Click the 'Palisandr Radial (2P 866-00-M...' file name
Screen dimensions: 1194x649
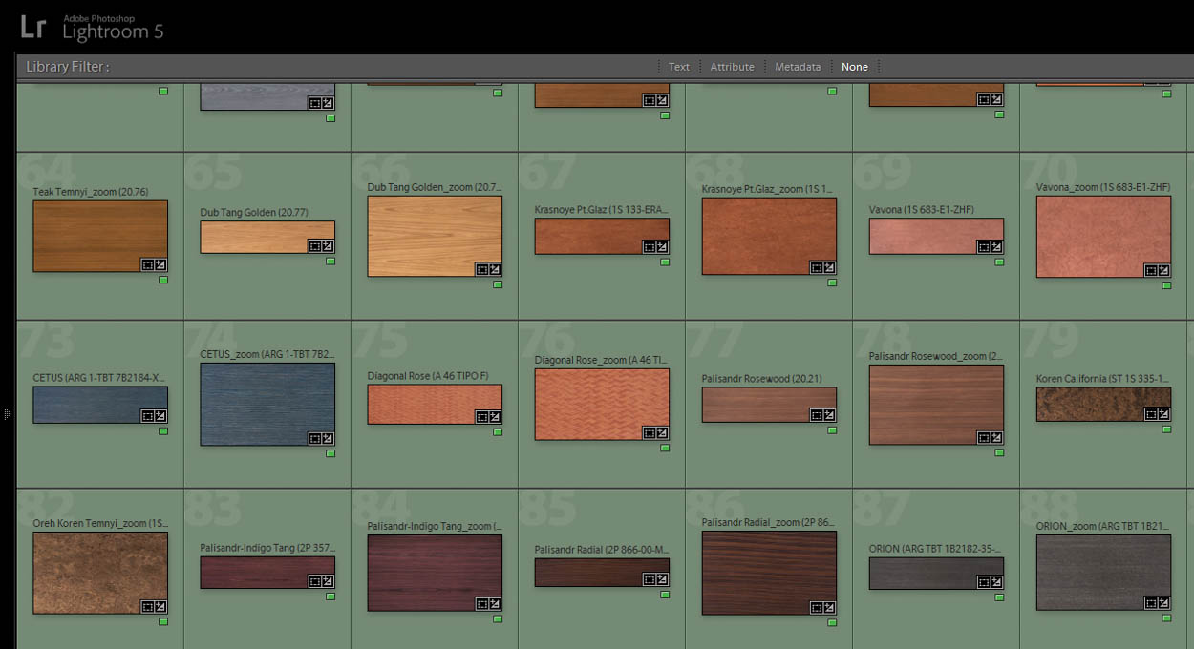pos(602,550)
